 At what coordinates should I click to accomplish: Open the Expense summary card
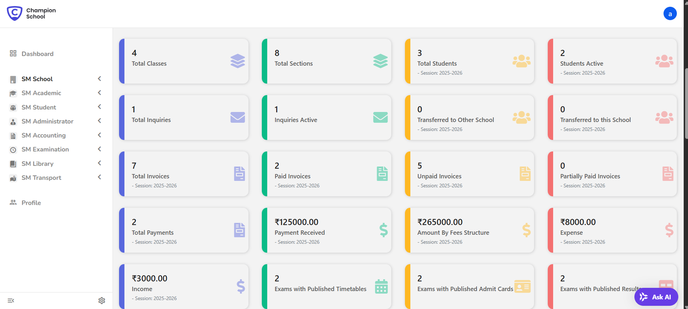[612, 230]
